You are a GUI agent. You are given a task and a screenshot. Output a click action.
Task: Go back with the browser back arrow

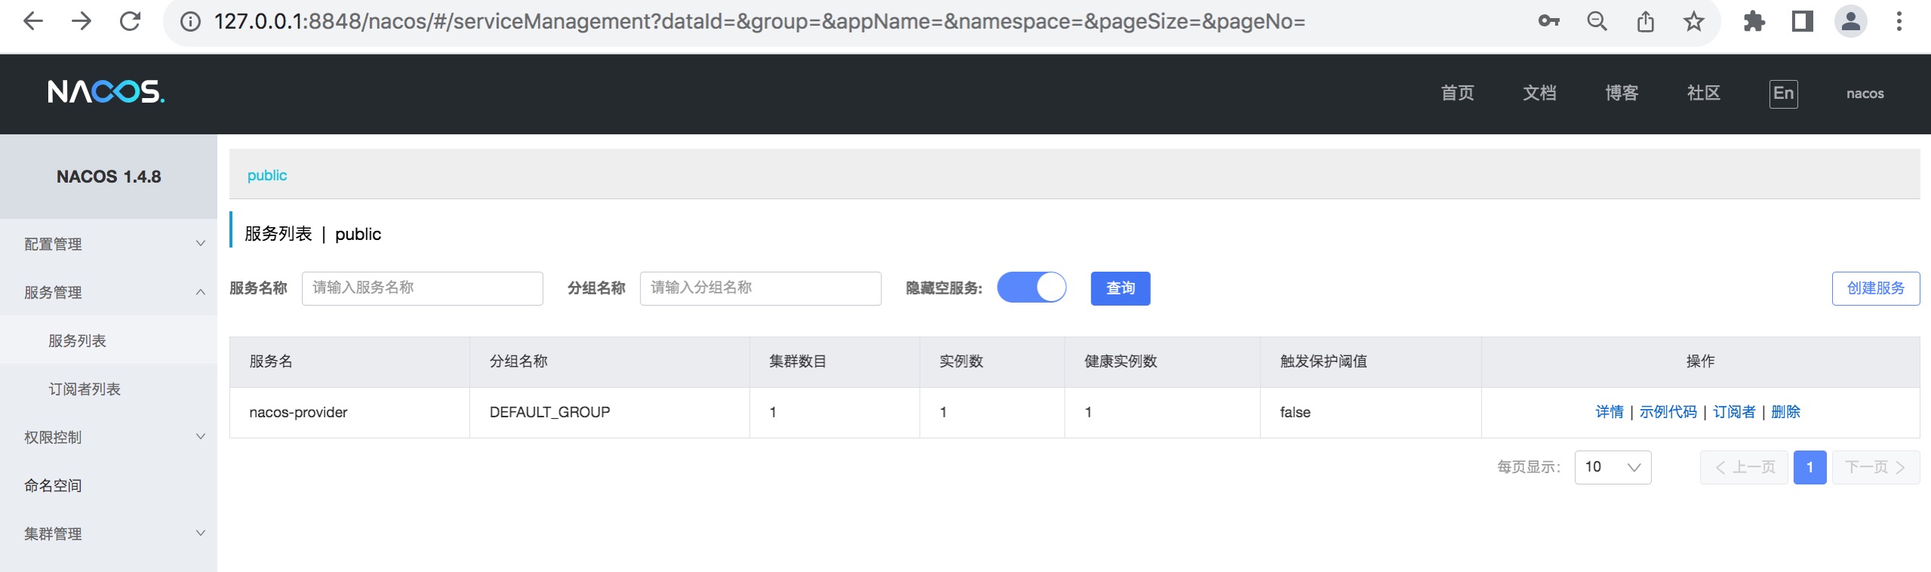click(33, 21)
